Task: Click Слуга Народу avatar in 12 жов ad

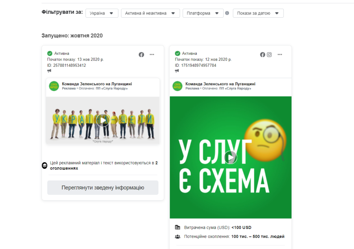Action: 177,86
